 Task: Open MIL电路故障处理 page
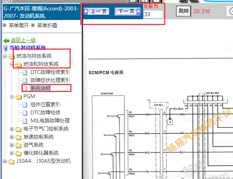[50, 120]
